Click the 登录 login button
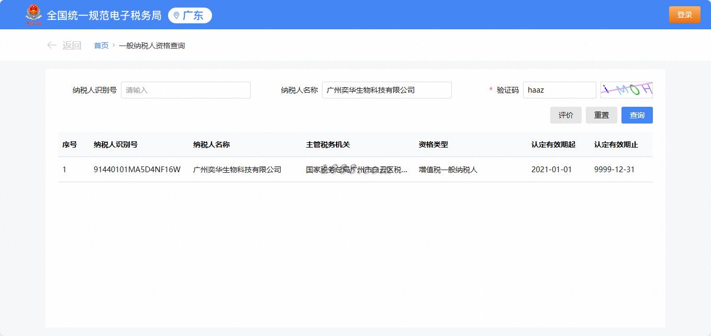The image size is (711, 336). pyautogui.click(x=685, y=15)
